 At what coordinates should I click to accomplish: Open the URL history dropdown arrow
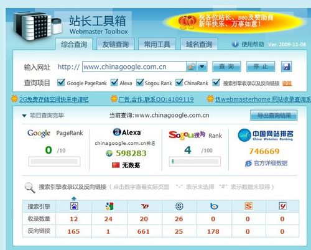point(202,67)
